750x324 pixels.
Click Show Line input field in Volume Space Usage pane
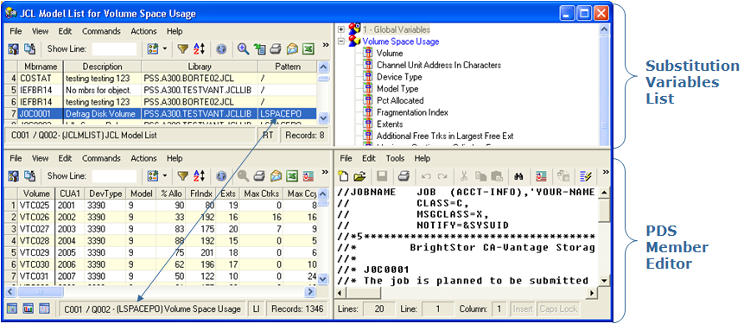click(114, 176)
